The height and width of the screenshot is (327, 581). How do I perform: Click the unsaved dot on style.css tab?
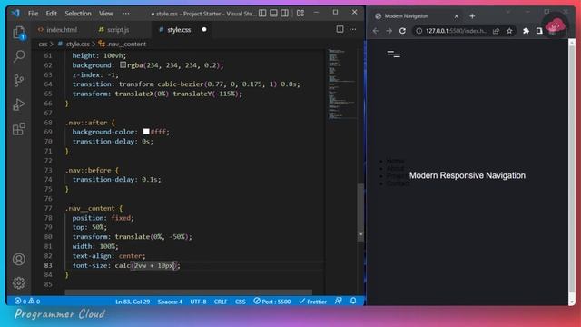[204, 29]
